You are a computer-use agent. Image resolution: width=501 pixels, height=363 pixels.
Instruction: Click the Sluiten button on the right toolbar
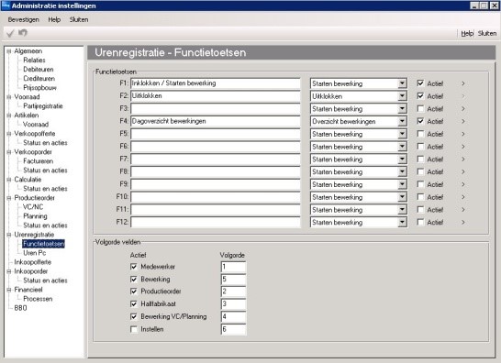pyautogui.click(x=487, y=33)
